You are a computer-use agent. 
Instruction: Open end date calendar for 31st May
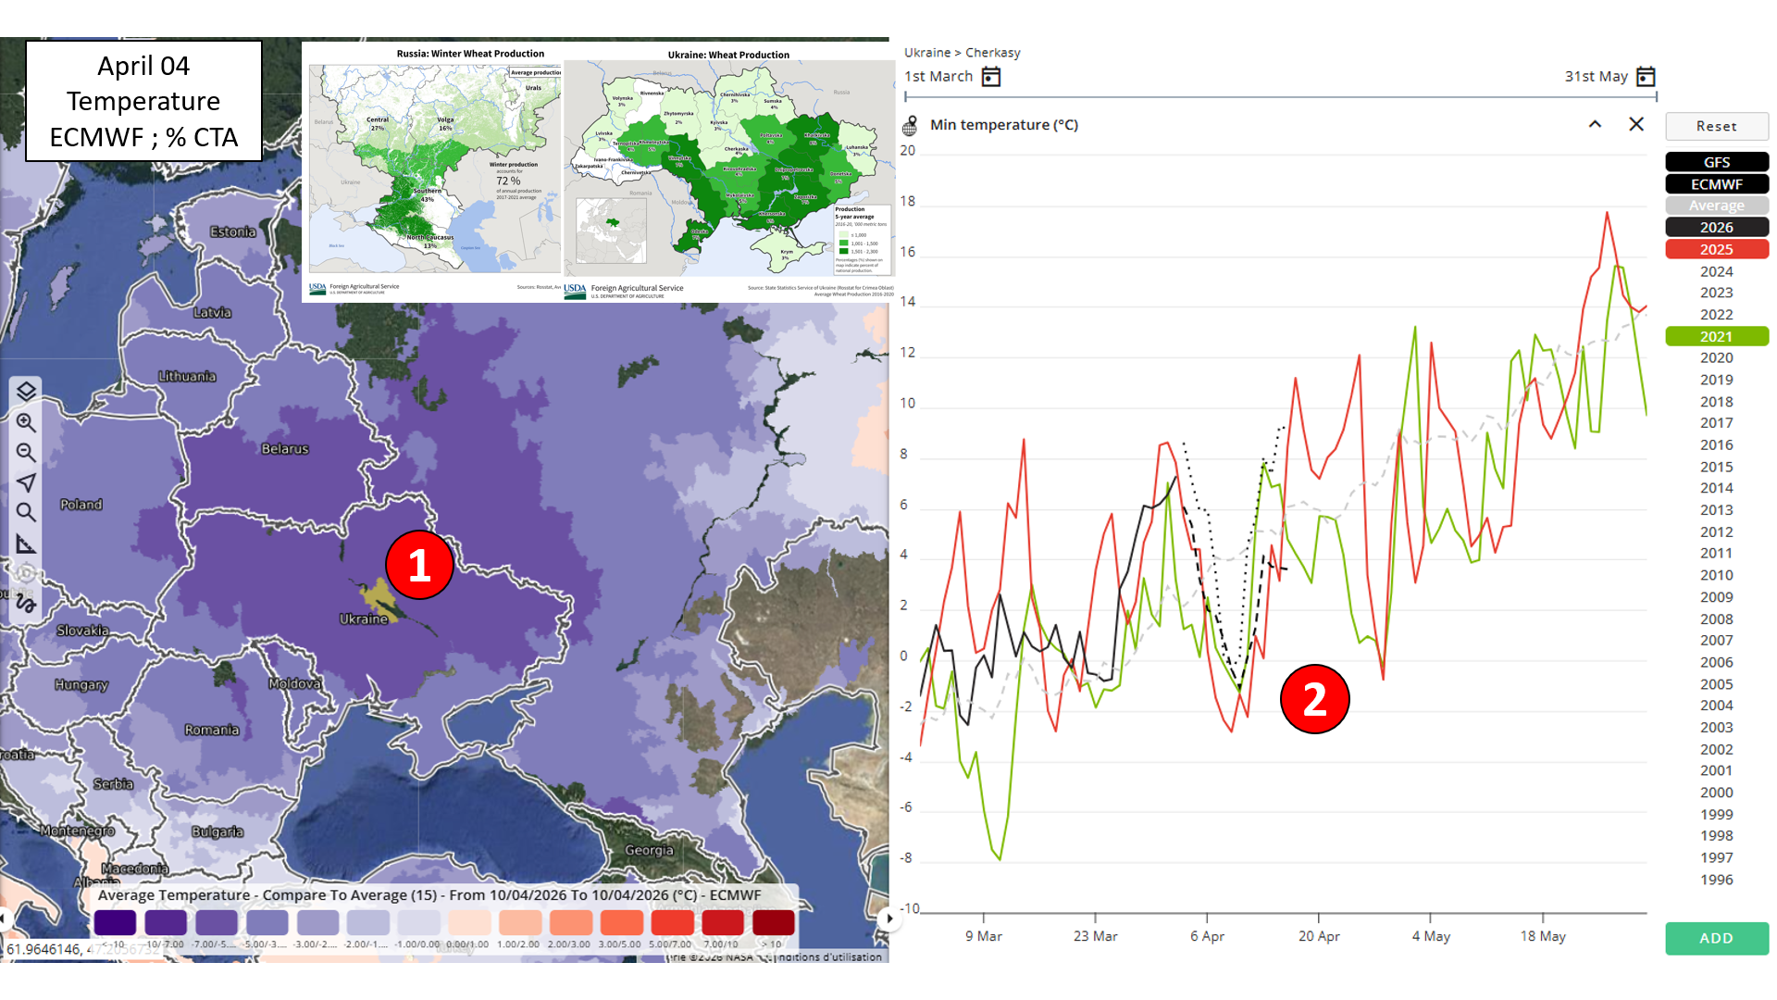click(1646, 77)
